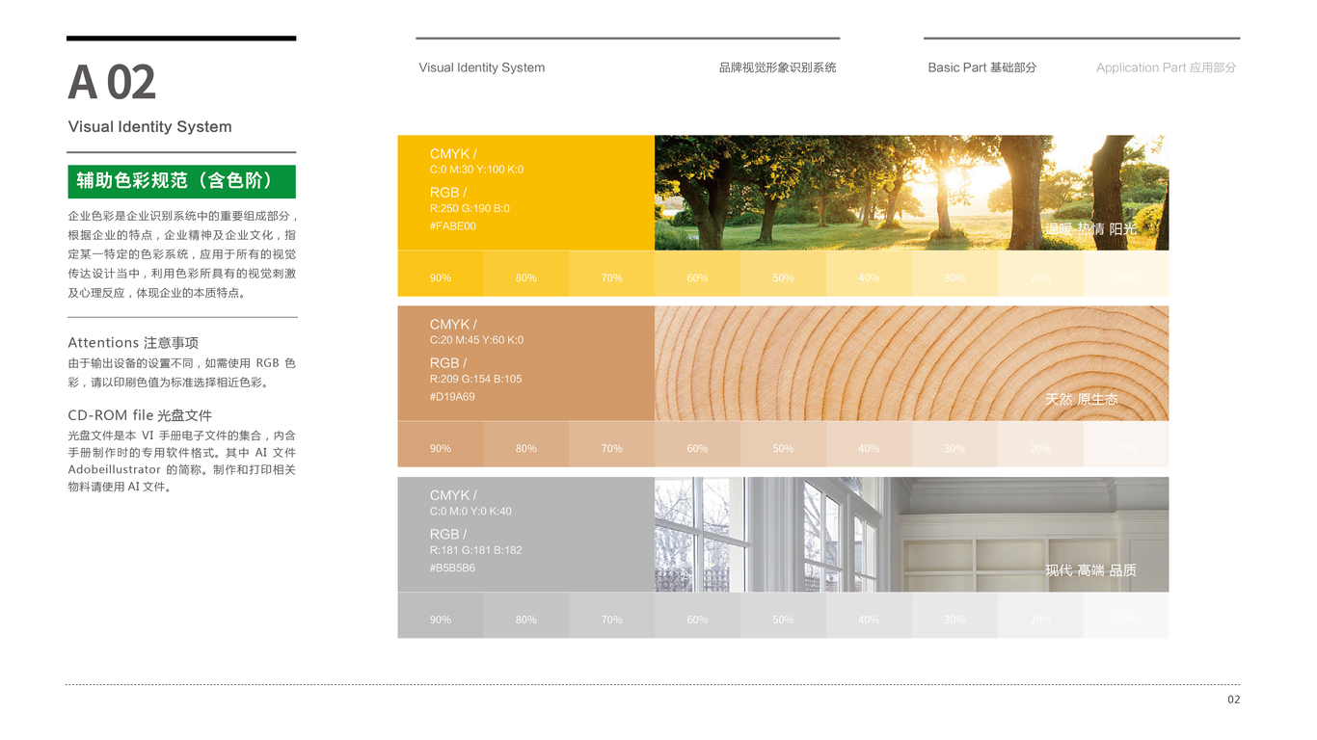Click the CD-ROM file 光盘文件 heading

click(140, 415)
